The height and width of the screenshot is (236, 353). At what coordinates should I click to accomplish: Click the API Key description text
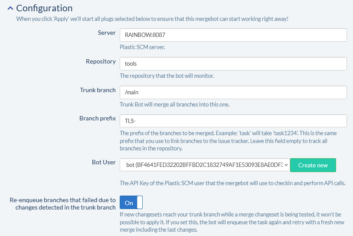click(232, 183)
